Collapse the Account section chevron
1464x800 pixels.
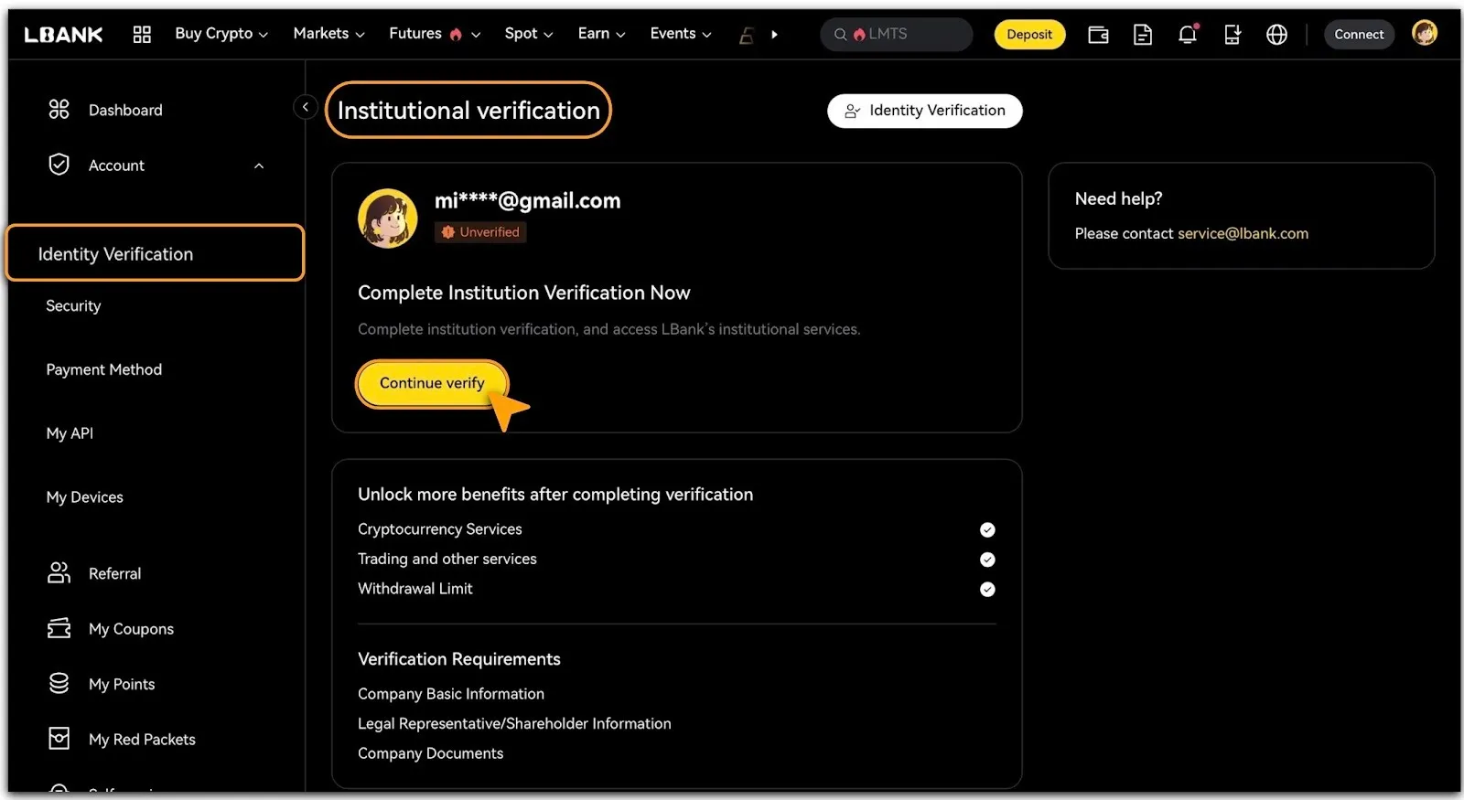click(x=259, y=165)
